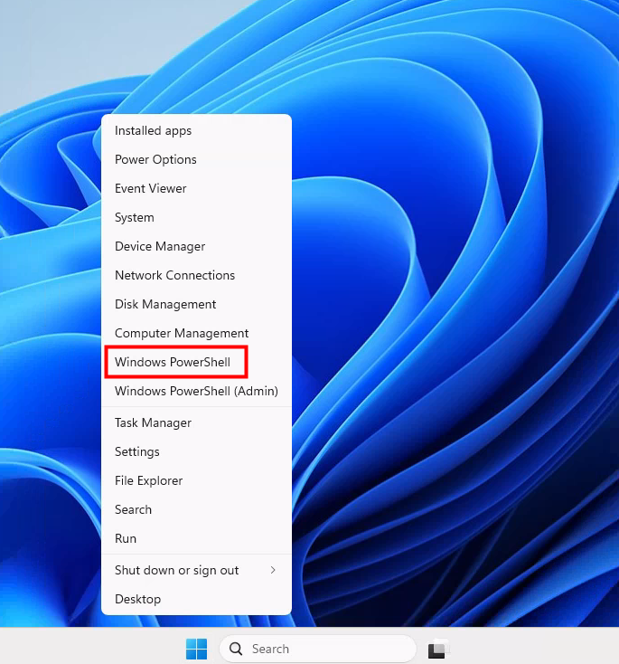
Task: Click the Windows Start icon
Action: click(x=196, y=649)
